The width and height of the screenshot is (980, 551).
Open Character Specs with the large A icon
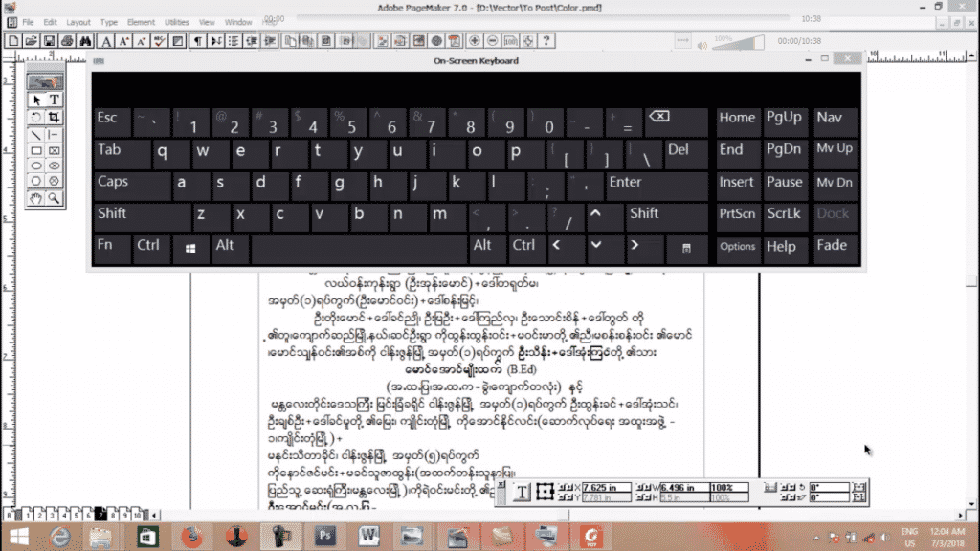tap(105, 41)
